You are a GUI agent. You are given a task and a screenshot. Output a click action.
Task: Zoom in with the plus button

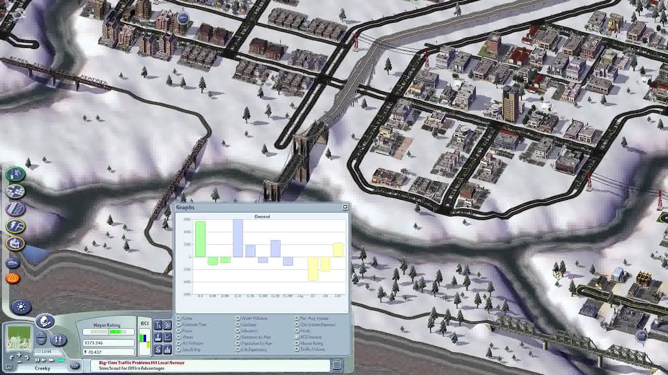(x=19, y=355)
